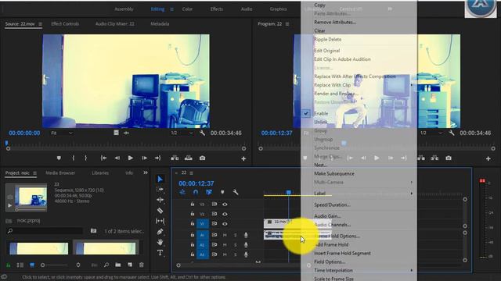
Task: Click Find magnifier at Project panel bottom
Action: click(x=106, y=265)
